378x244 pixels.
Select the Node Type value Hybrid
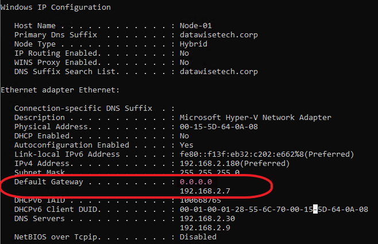click(194, 44)
